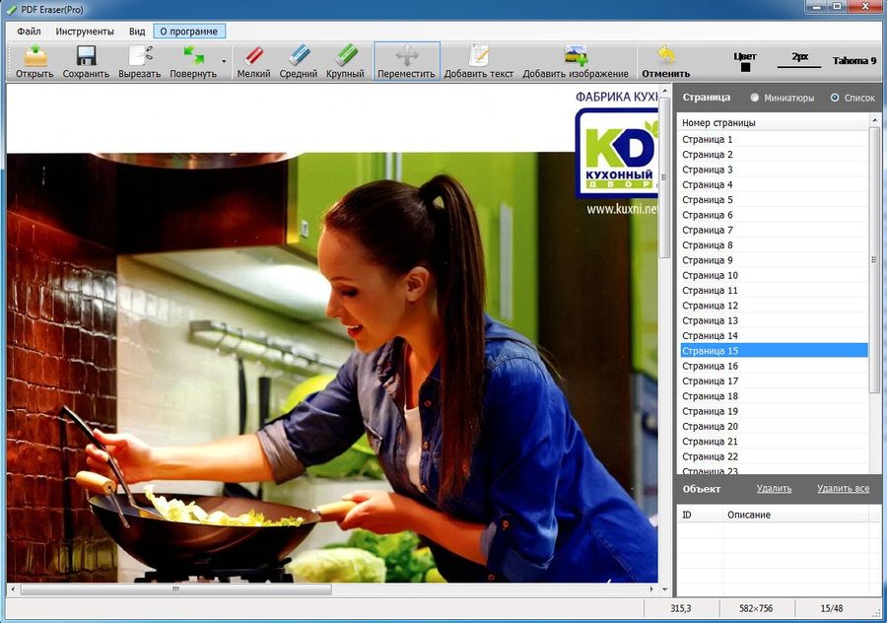Open the Повернуть dropdown arrow
Image resolution: width=887 pixels, height=623 pixels.
224,61
